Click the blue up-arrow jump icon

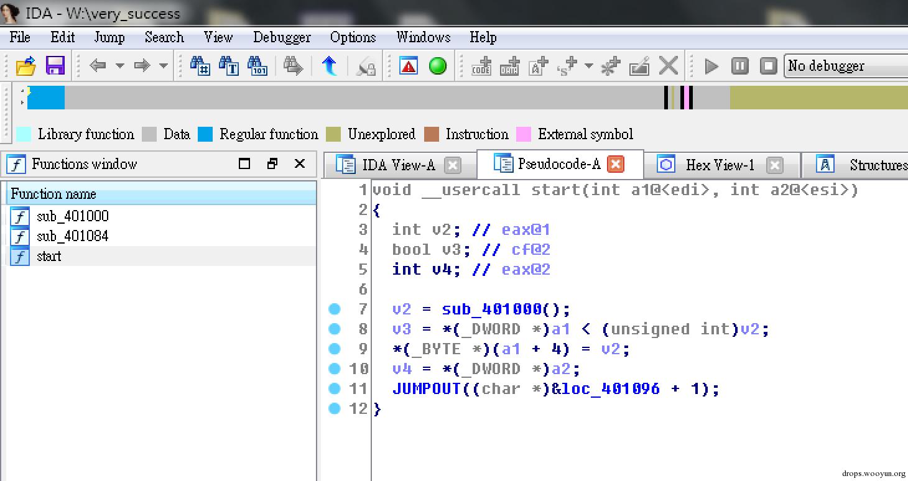pos(330,66)
